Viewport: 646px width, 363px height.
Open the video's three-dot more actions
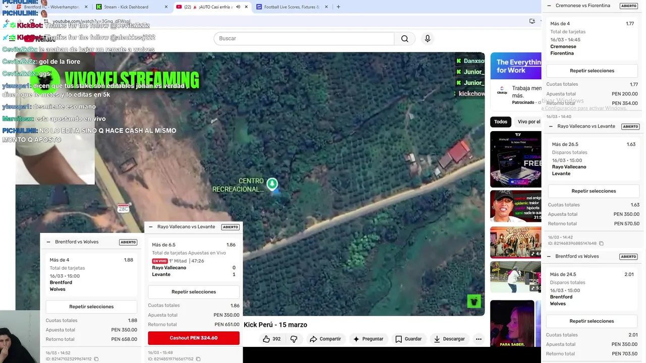point(478,339)
